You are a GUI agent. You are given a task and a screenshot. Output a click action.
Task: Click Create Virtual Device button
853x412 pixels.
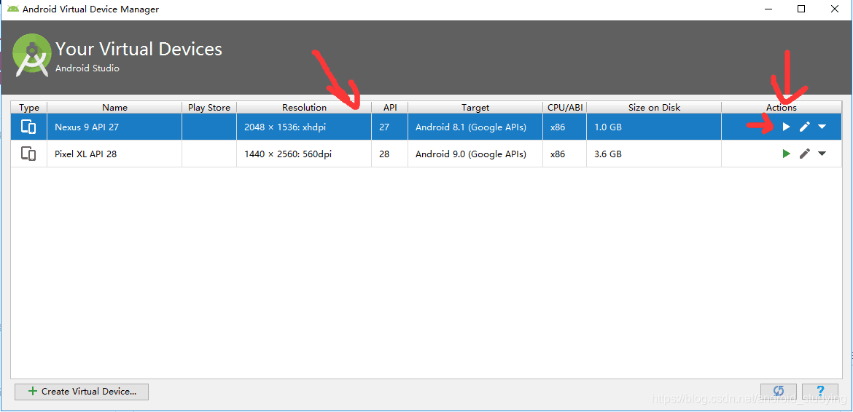point(82,391)
